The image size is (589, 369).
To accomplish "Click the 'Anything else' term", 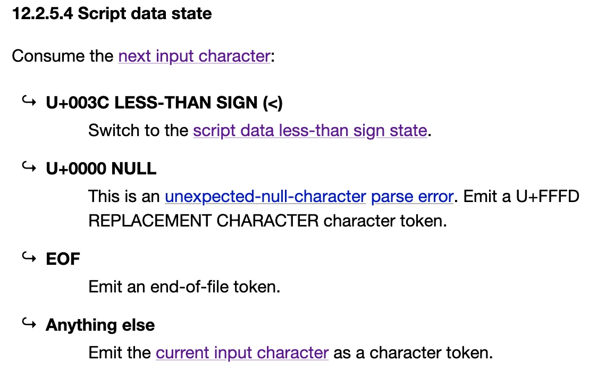I will pyautogui.click(x=100, y=325).
